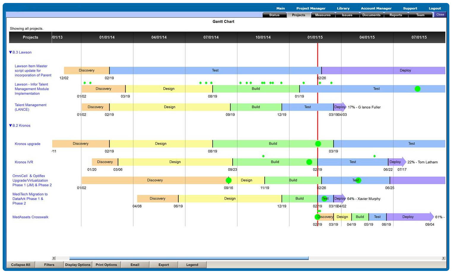
Task: Click green circle on OmniCell Test phase
Action: pyautogui.click(x=358, y=180)
